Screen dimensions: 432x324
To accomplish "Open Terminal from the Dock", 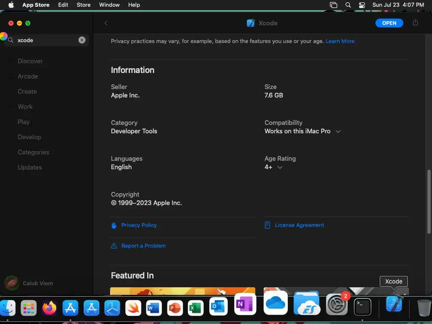I will pos(362,307).
